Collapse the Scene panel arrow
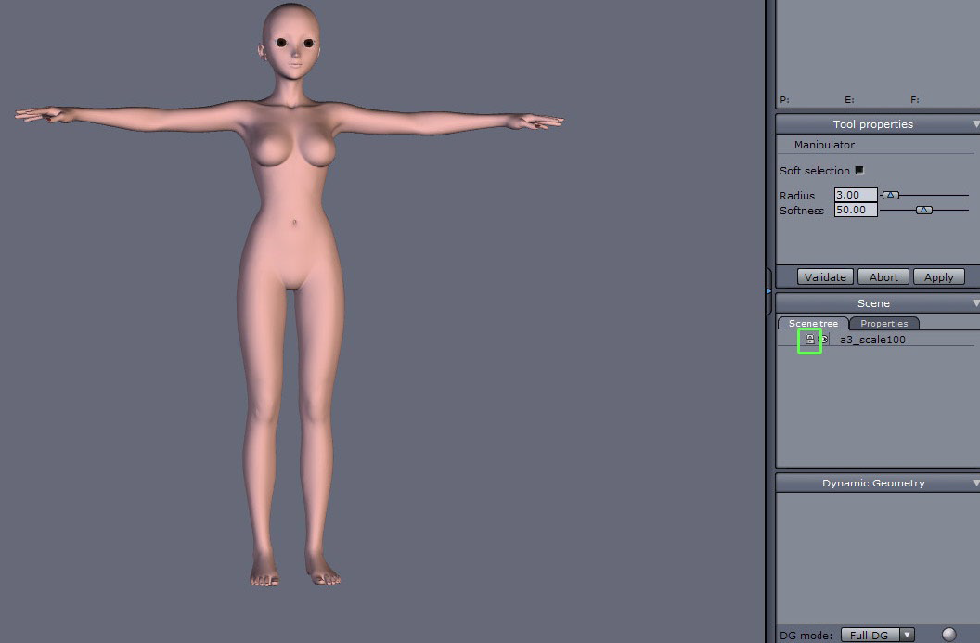Viewport: 980px width, 643px height. 974,303
